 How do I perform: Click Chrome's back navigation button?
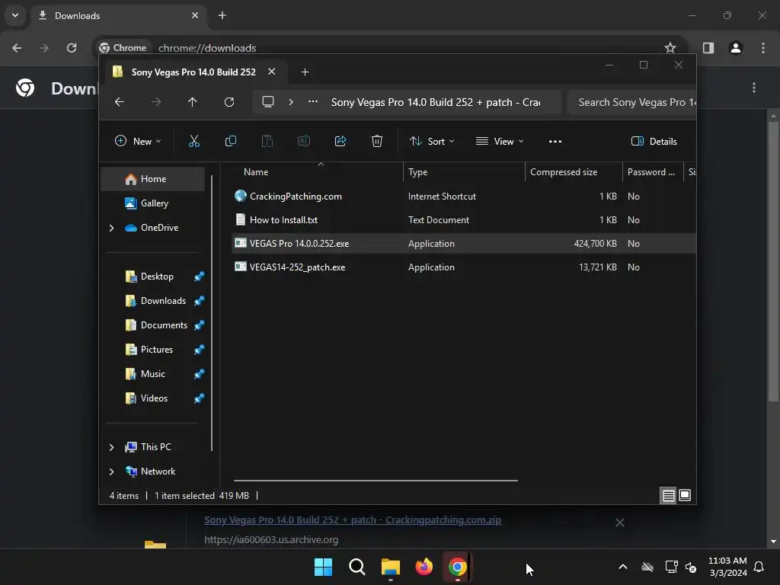(x=17, y=48)
